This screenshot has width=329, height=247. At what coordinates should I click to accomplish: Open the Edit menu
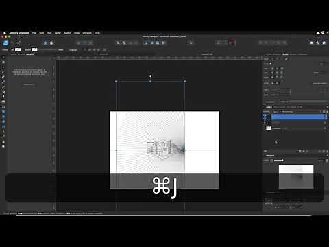(x=42, y=33)
